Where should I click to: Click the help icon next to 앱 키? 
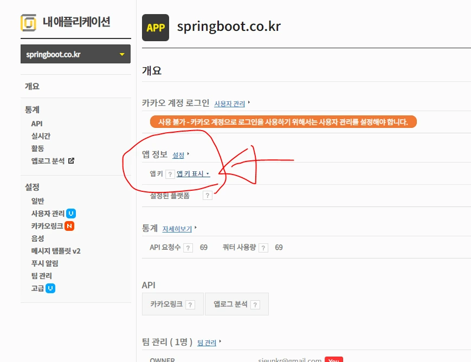[x=170, y=174]
